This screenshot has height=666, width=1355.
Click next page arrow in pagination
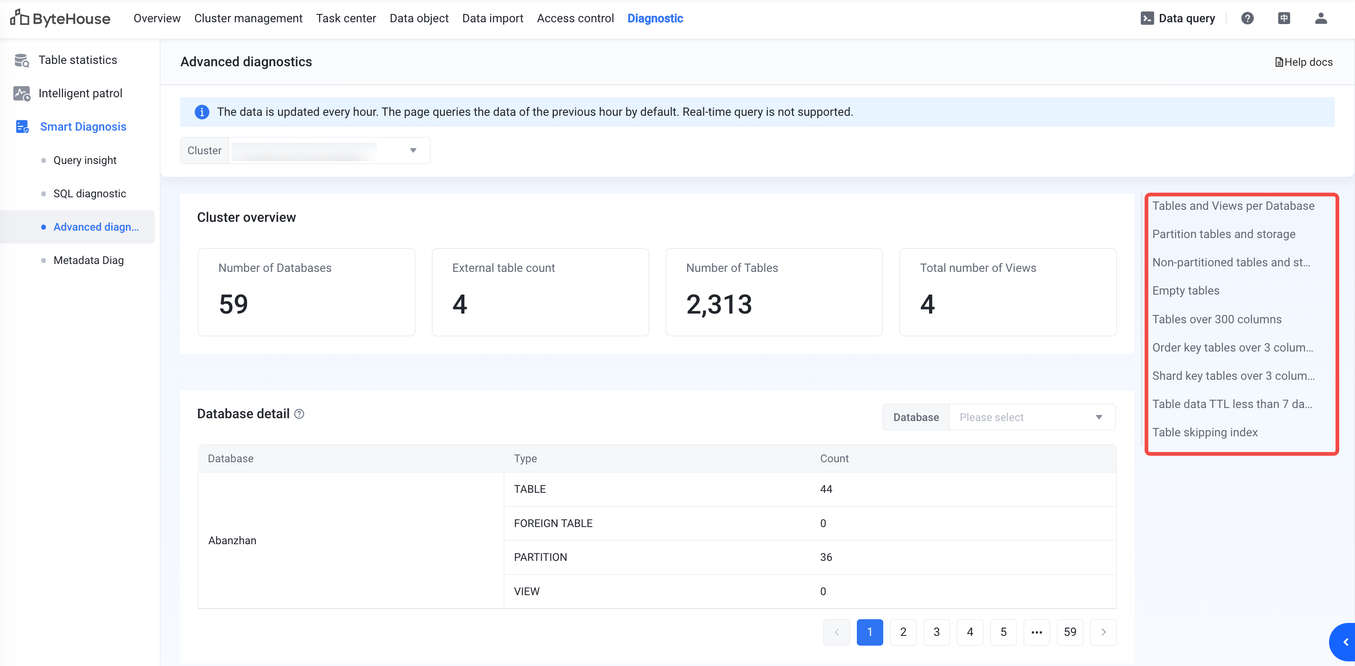point(1103,632)
